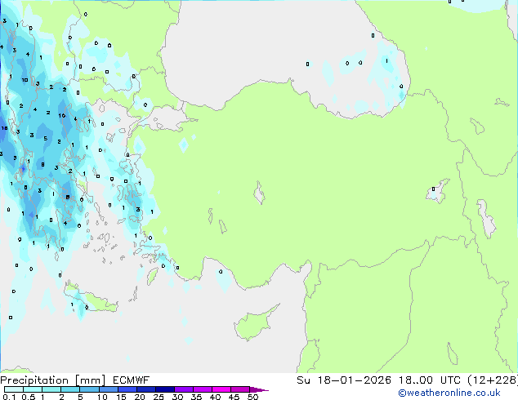This screenshot has height=400, width=518.
Task: Select the legend swatch between 20 and 25
Action: tap(146, 389)
